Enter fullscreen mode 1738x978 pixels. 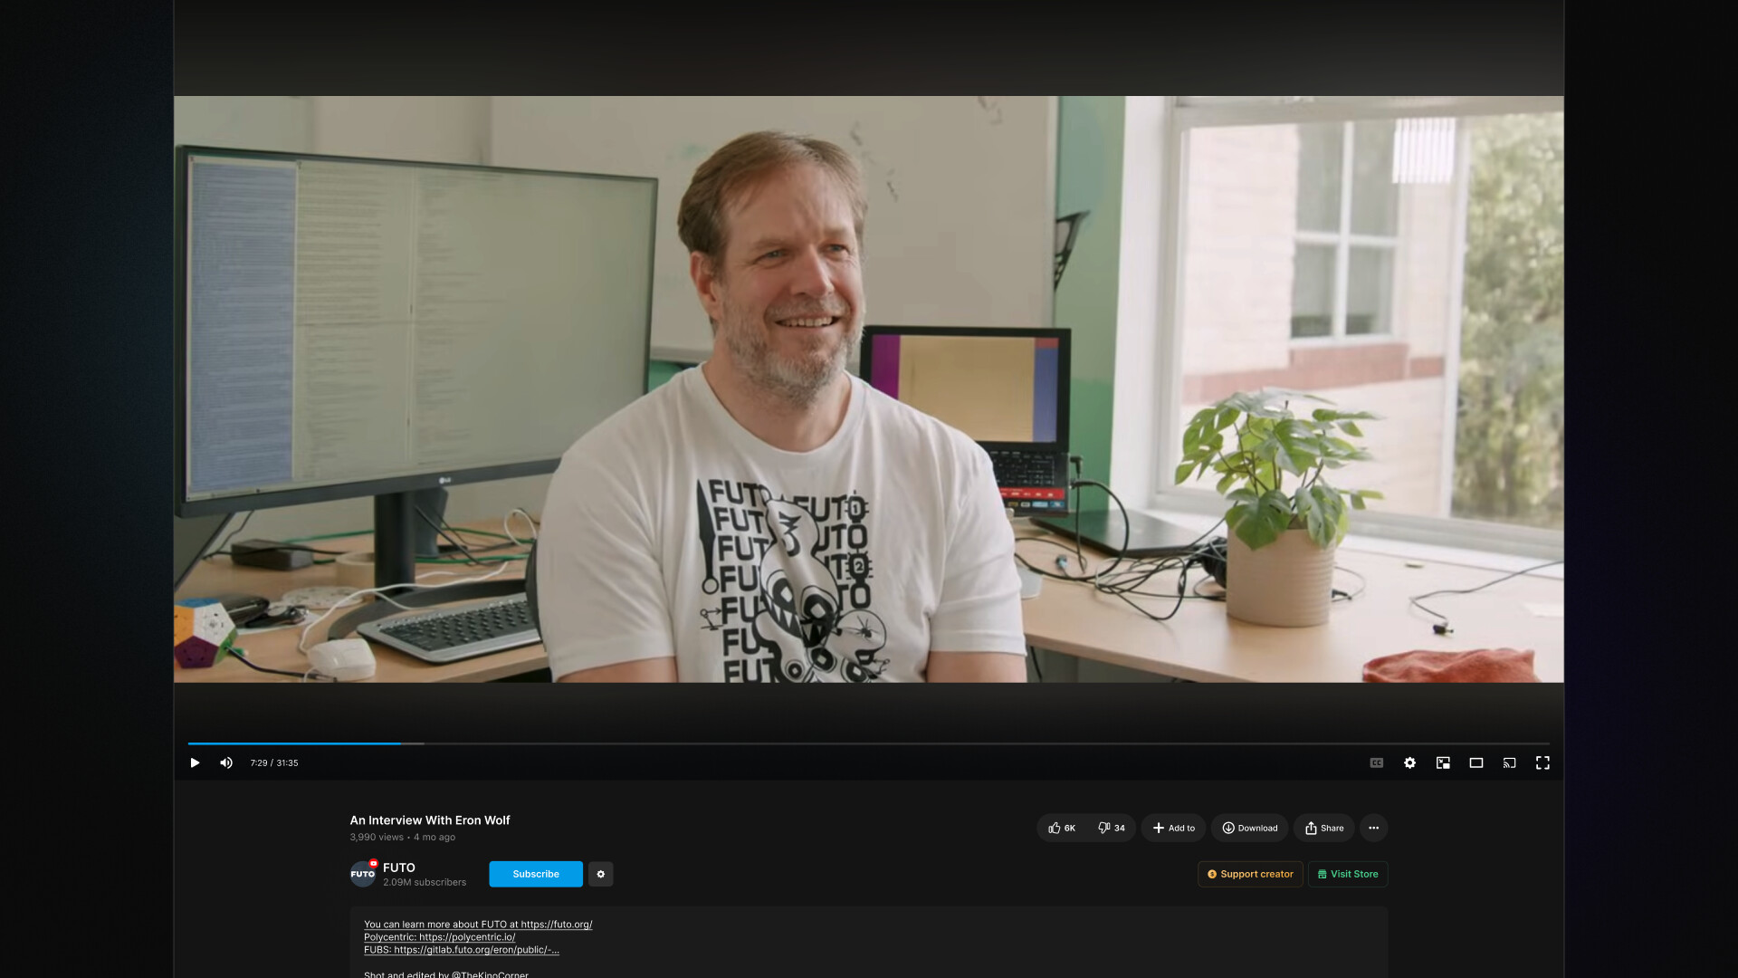(x=1542, y=762)
